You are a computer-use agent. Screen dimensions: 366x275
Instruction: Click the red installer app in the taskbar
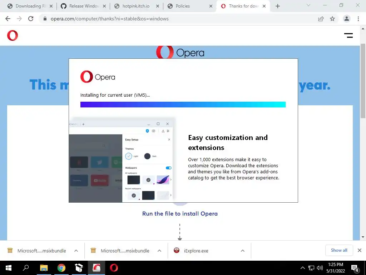coord(97,268)
